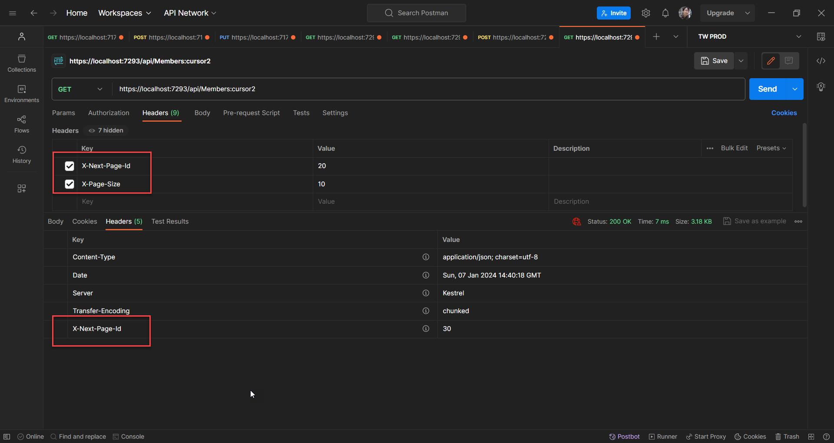
Task: Open the GET method dropdown
Action: point(81,89)
